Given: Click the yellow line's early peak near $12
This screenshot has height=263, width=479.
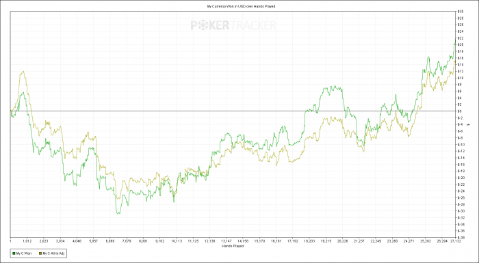Looking at the screenshot, I should (23, 72).
